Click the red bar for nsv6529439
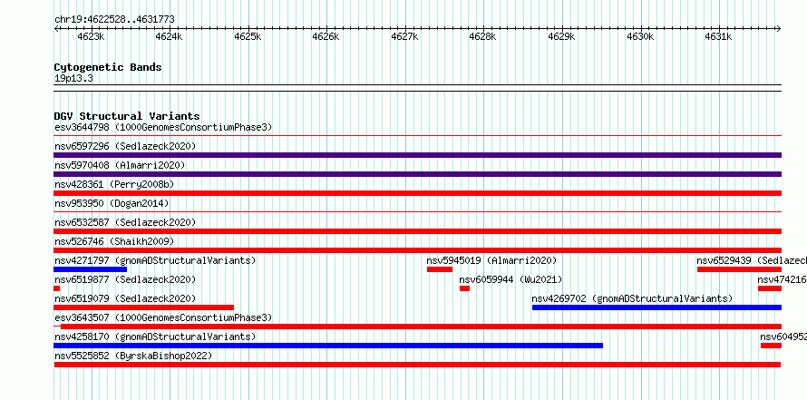Screen dimensions: 807x400 pyautogui.click(x=739, y=269)
